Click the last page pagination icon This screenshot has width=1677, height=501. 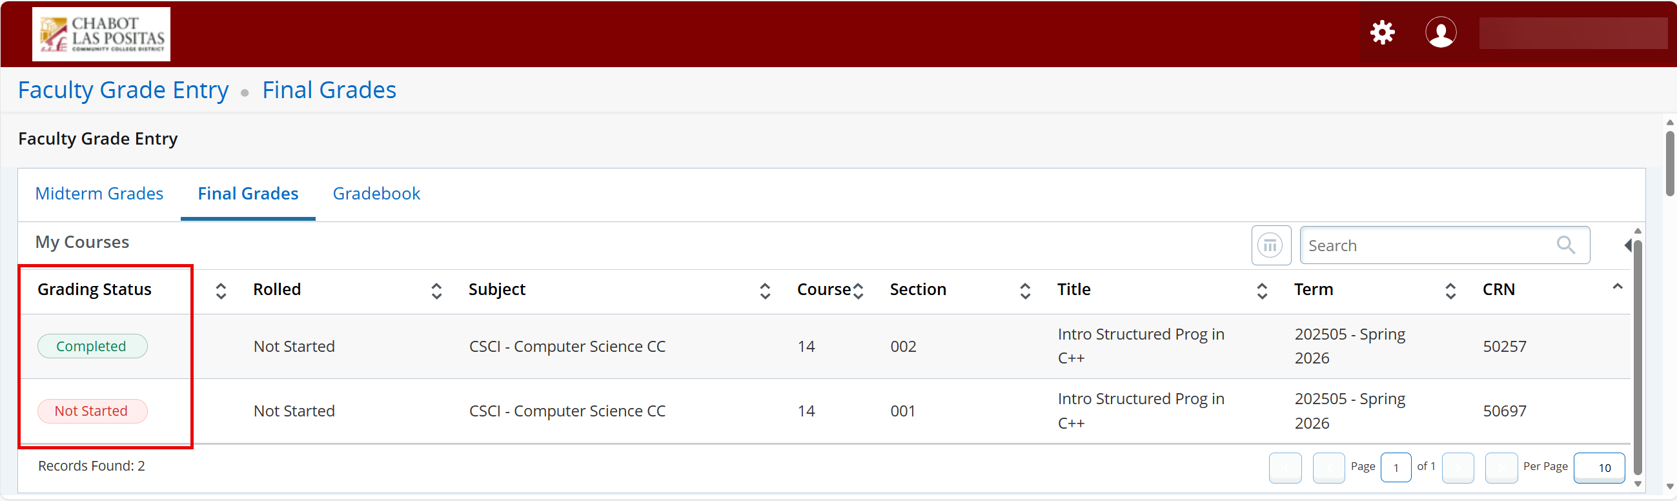click(1502, 468)
